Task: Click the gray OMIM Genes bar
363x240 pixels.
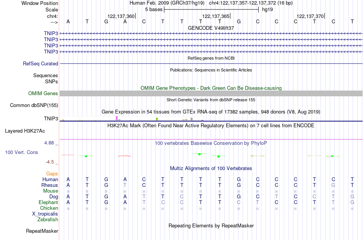Action: coord(211,94)
